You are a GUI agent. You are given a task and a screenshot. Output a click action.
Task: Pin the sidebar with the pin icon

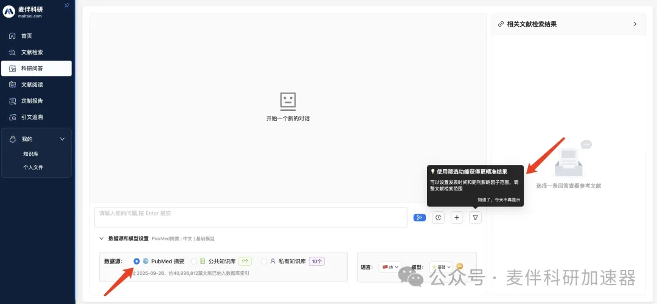67,5
